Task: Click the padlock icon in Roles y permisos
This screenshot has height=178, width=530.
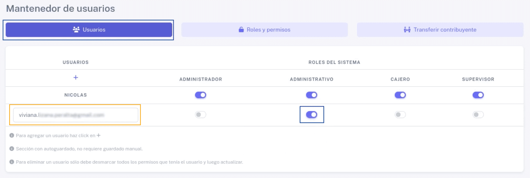Action: [241, 30]
